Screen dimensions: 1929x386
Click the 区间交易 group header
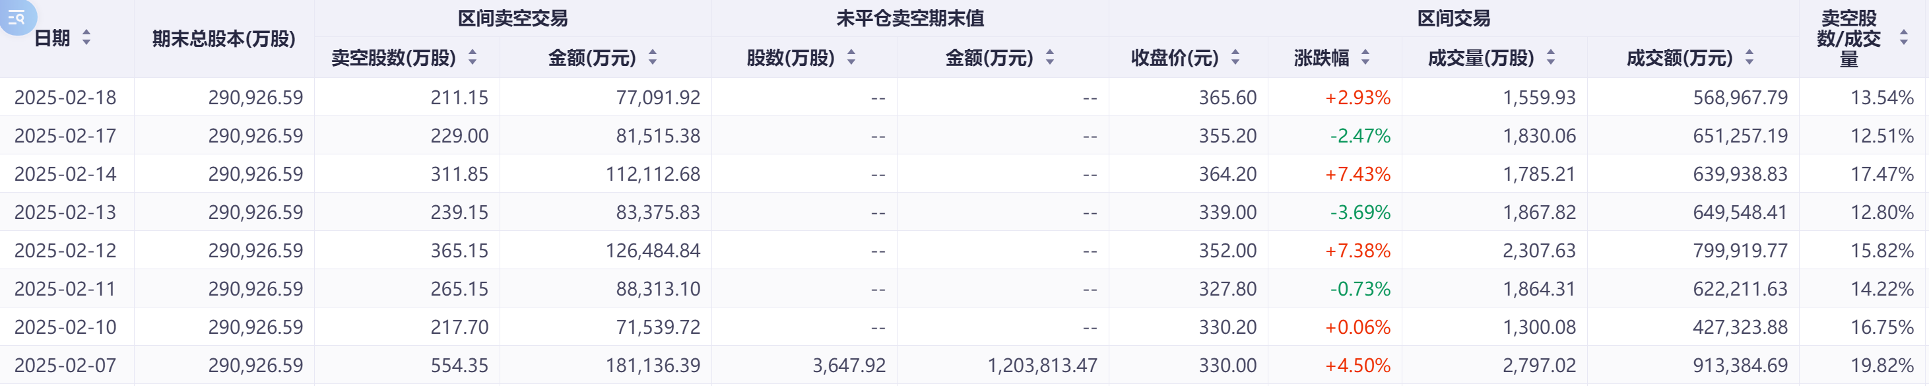(1453, 18)
